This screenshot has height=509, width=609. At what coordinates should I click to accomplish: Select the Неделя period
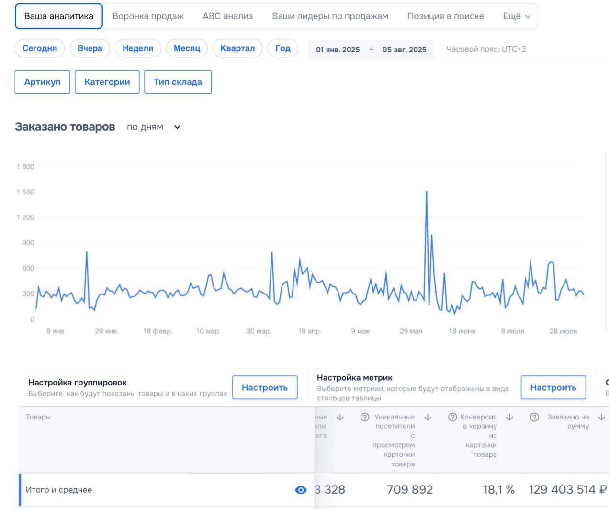point(138,48)
